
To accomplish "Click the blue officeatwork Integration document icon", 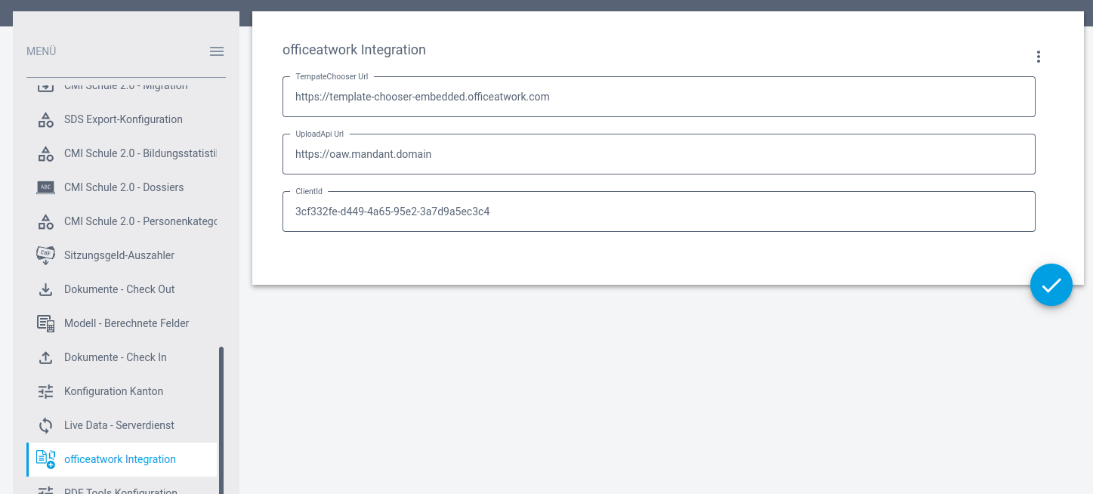I will click(x=45, y=459).
